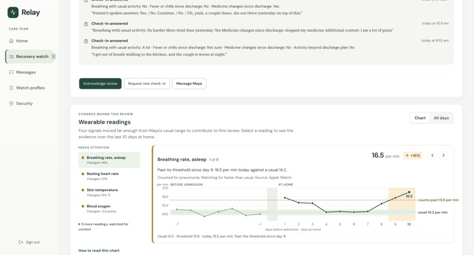Click the Security shield icon
Screen dimensions: 474x255
click(x=11, y=103)
